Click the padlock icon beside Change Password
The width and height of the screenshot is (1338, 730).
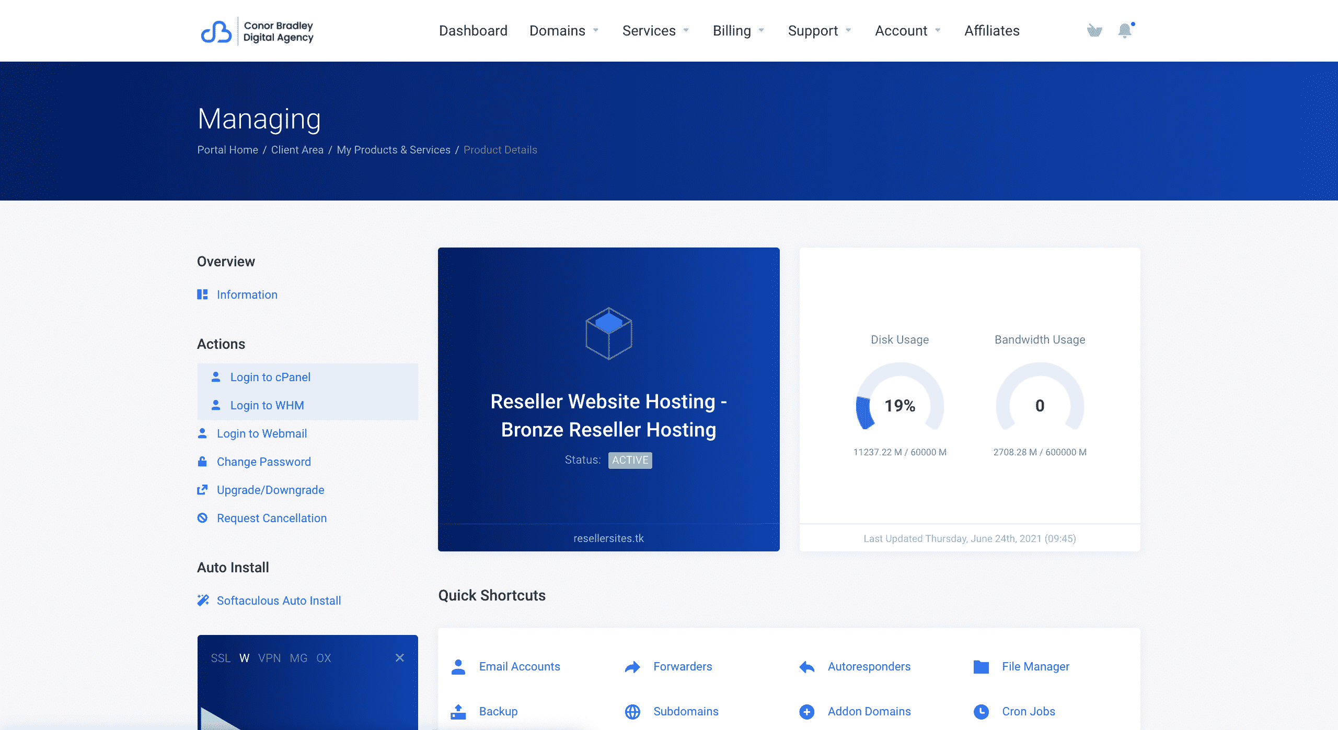(x=202, y=461)
